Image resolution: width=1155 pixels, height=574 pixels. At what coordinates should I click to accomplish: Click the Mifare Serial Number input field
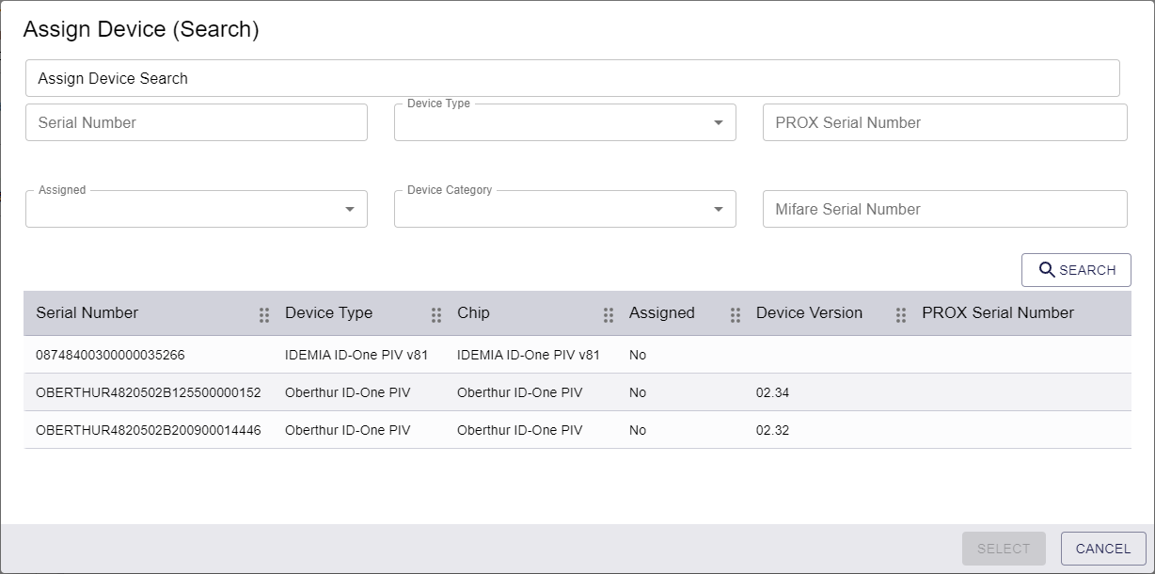click(x=944, y=208)
